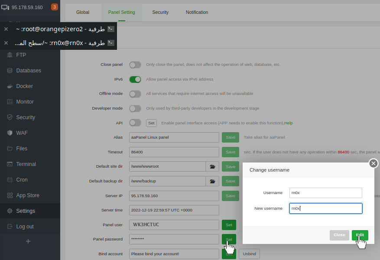Screen dimensions: 380x260
Task: Click the server monitor icon beside IP address
Action: [x=5, y=7]
